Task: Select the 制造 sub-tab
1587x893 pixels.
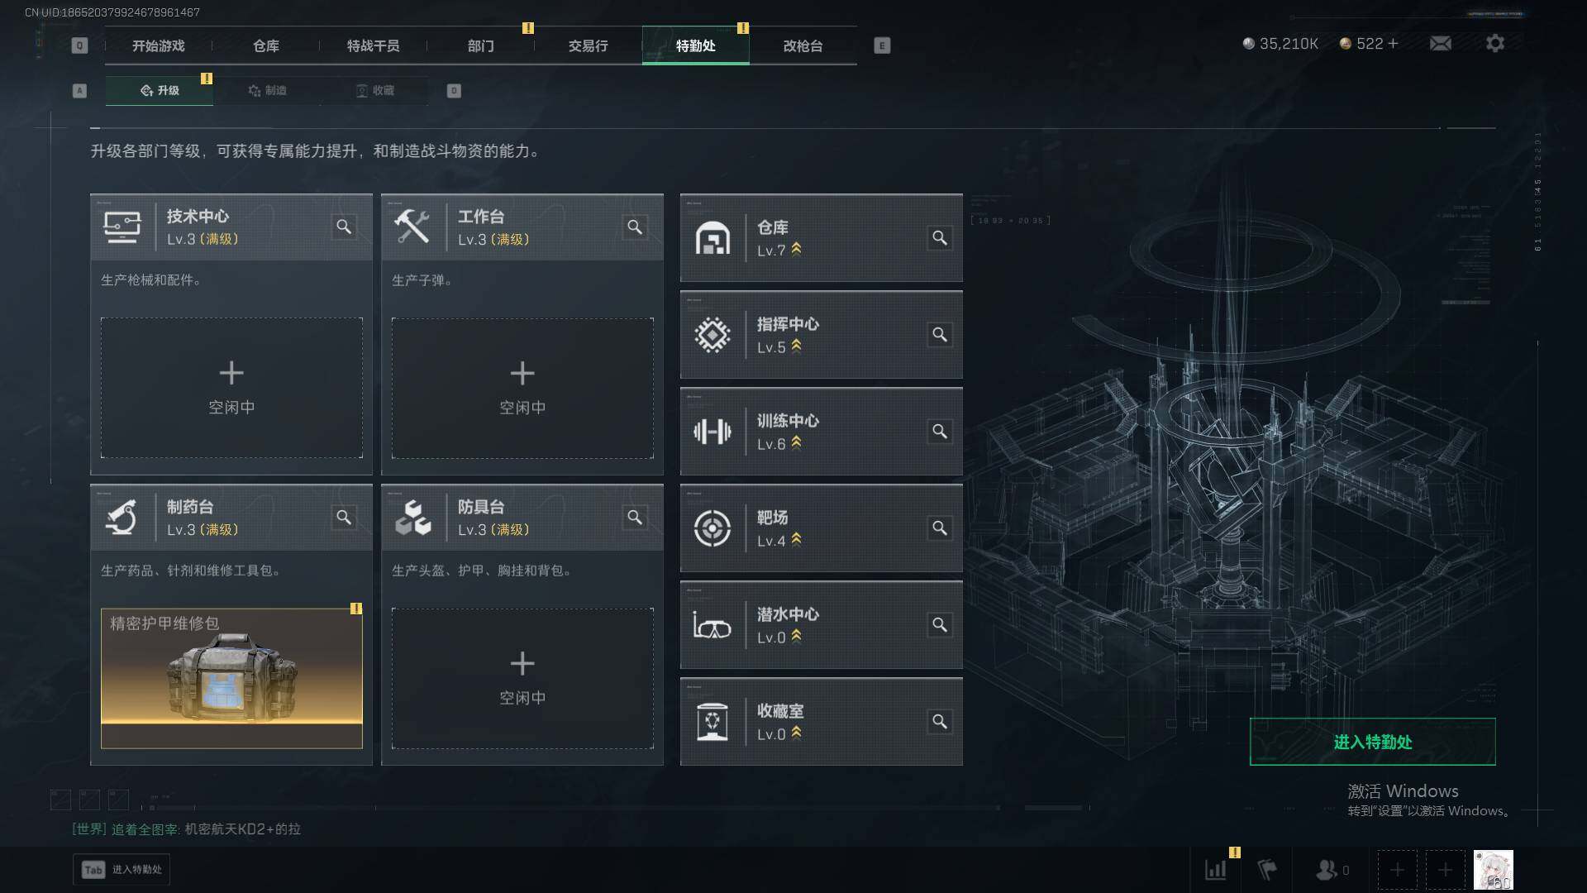Action: [267, 90]
